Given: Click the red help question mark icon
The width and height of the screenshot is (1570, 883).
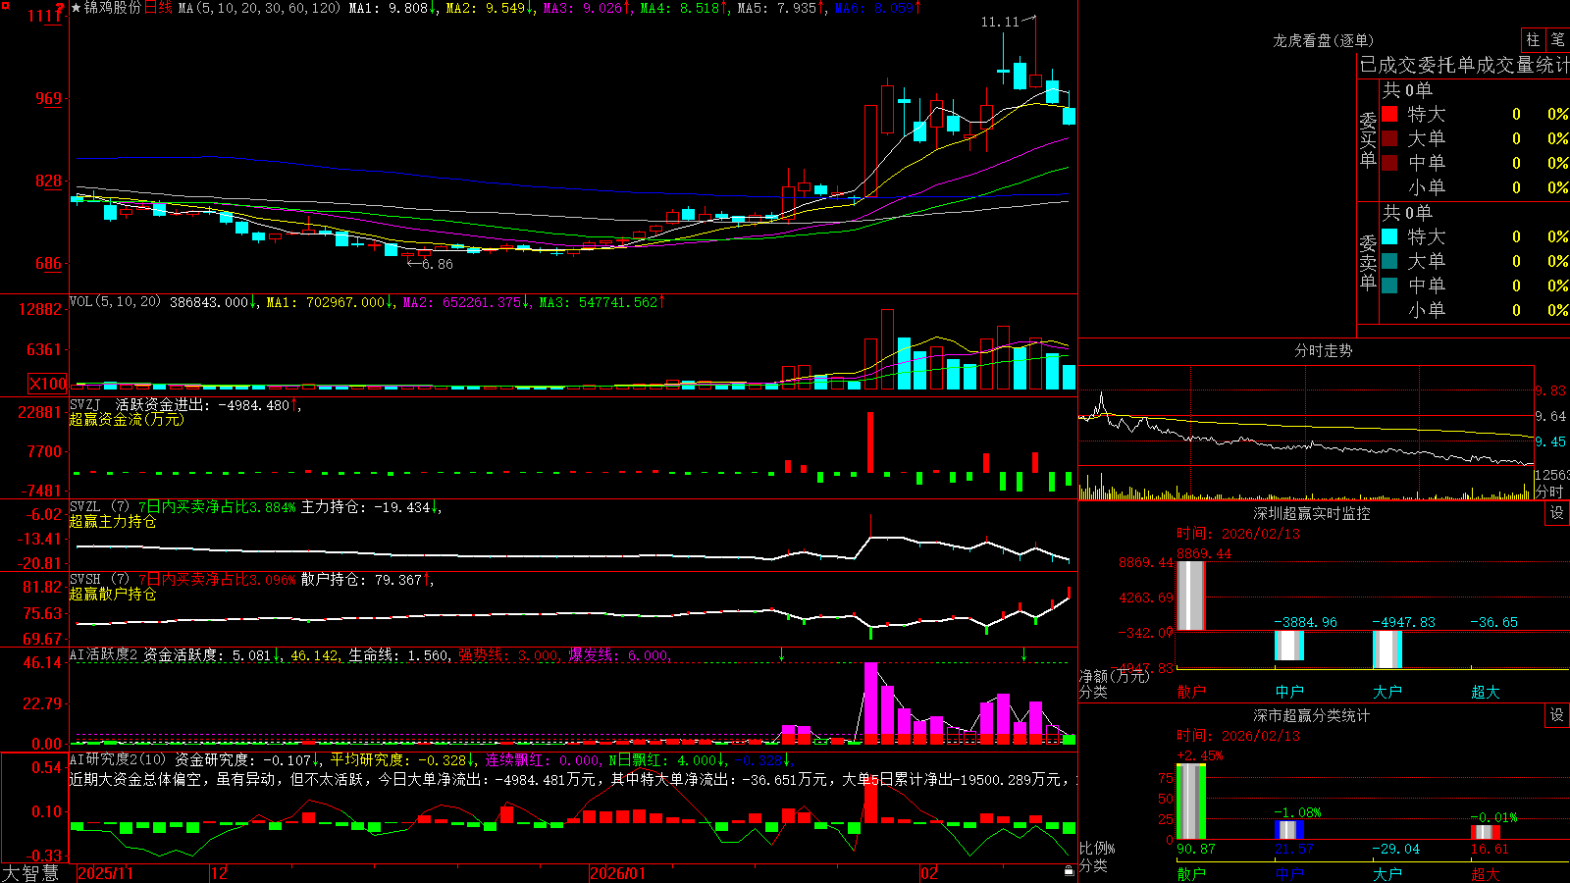Looking at the screenshot, I should (60, 8).
